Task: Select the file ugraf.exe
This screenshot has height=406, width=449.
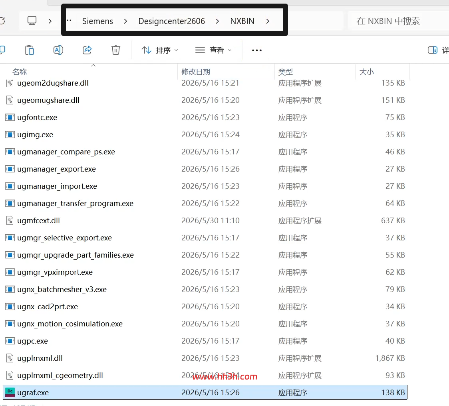Action: coord(205,392)
